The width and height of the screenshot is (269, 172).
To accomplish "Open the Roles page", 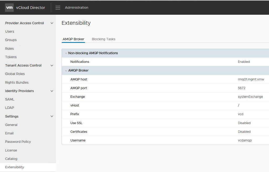I will coord(9,49).
